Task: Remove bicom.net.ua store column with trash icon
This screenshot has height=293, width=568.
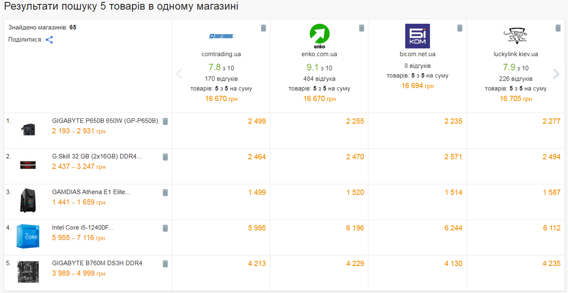Action: pos(460,28)
